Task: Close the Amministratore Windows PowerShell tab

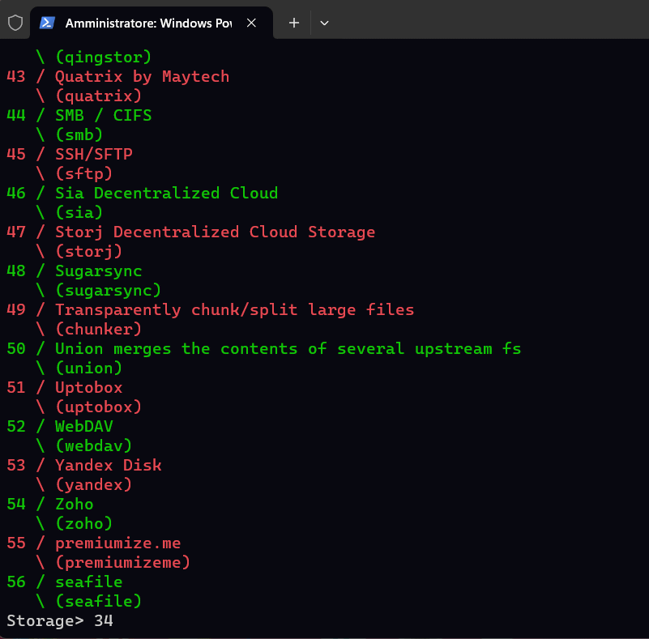Action: [x=251, y=23]
